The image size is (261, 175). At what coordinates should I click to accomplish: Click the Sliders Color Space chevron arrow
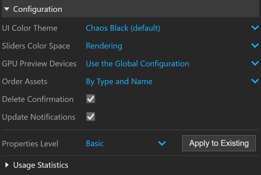click(x=255, y=45)
